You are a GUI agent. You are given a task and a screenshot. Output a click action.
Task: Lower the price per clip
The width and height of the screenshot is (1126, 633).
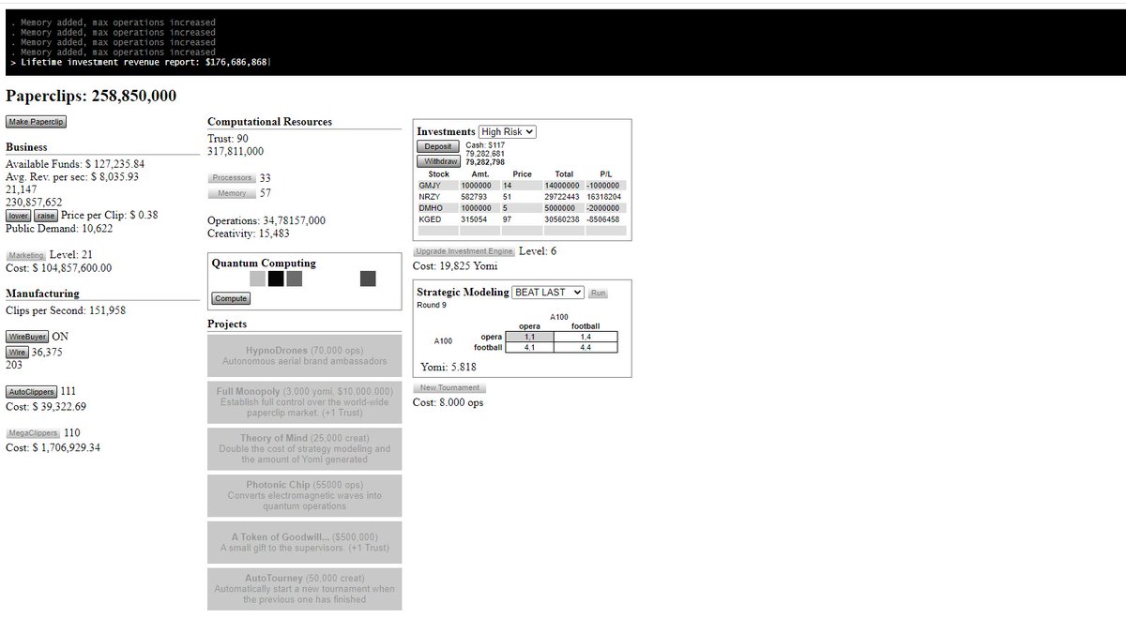19,215
